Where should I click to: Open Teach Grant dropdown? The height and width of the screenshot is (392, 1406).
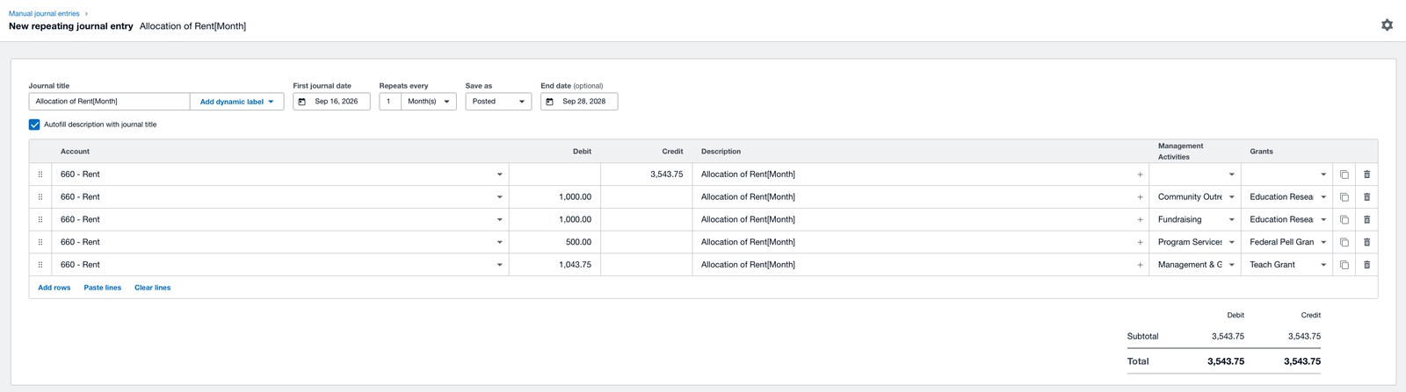tap(1287, 265)
